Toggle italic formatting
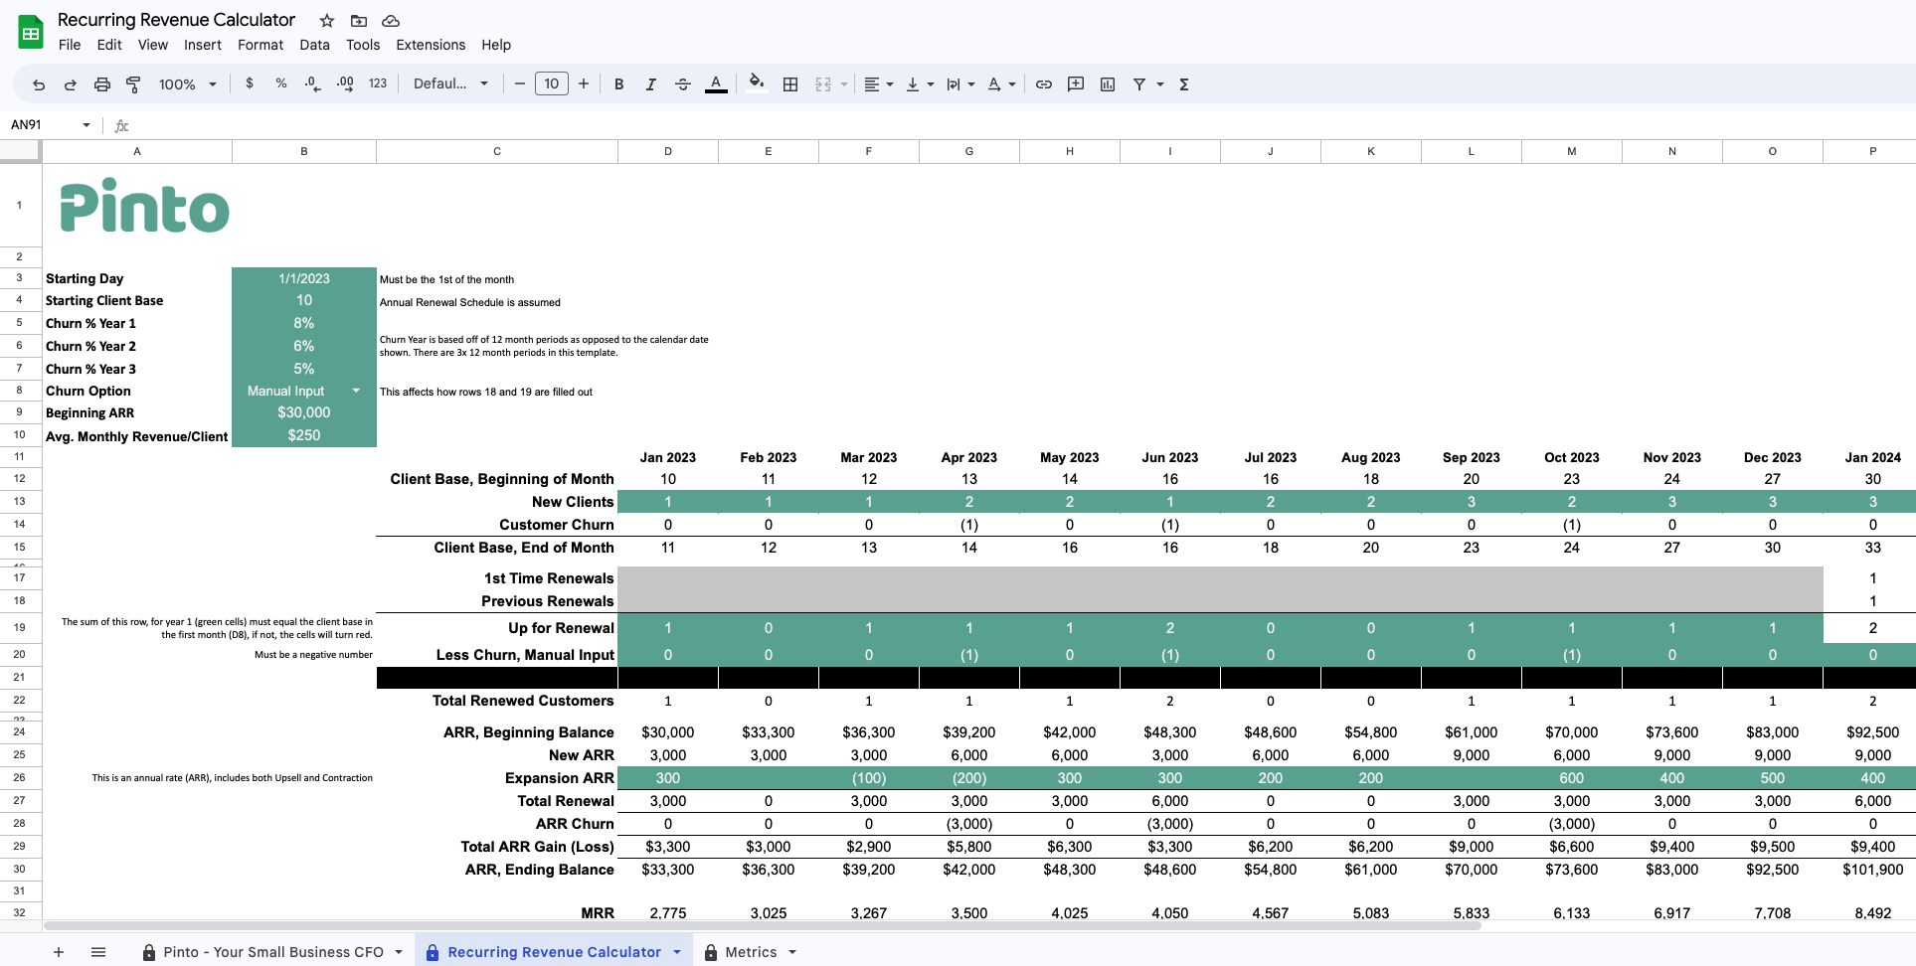This screenshot has width=1916, height=966. (651, 84)
